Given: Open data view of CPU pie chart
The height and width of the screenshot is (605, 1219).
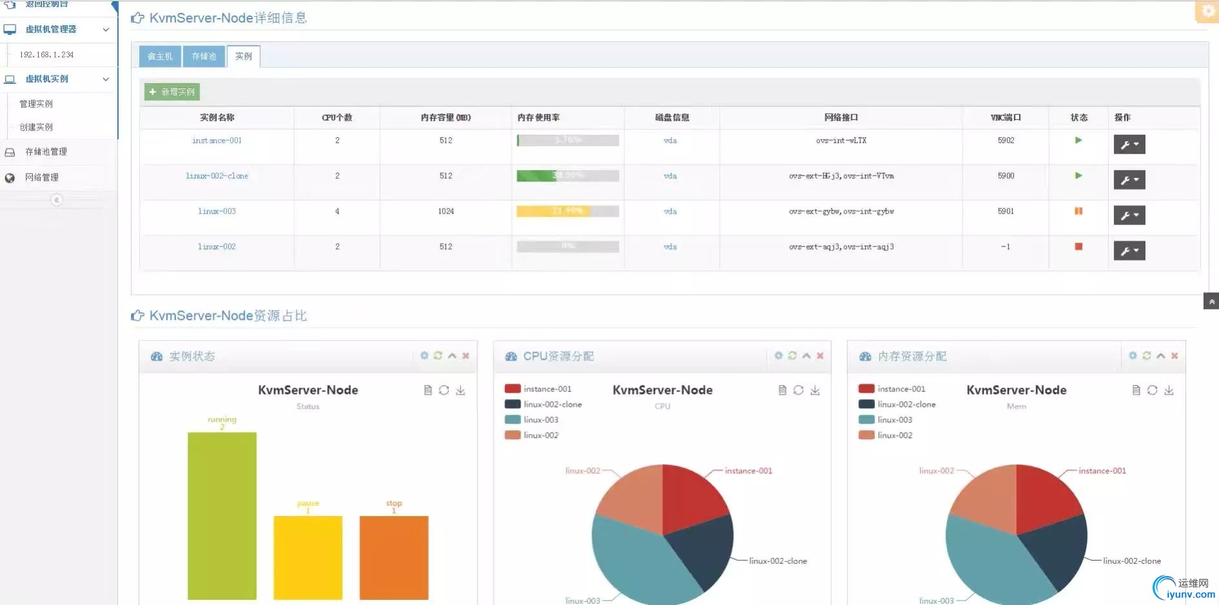Looking at the screenshot, I should (782, 390).
